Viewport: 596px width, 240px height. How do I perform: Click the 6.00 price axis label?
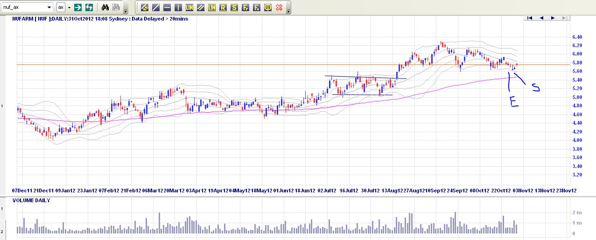point(577,54)
